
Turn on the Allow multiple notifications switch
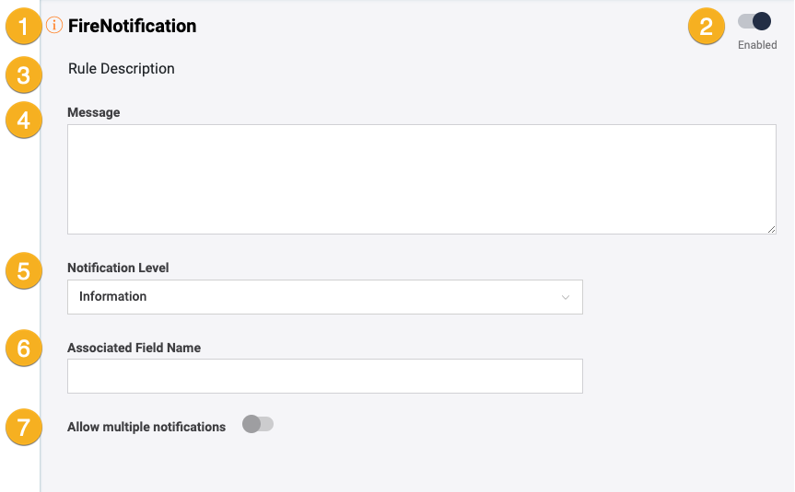point(258,424)
